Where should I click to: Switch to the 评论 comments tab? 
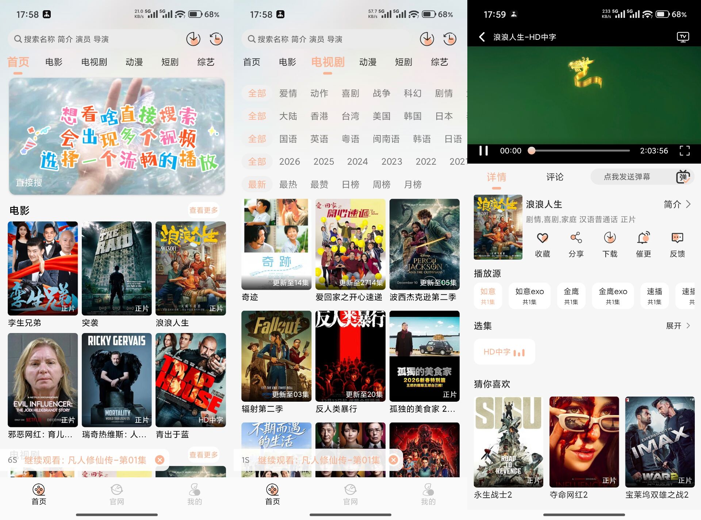tap(555, 177)
